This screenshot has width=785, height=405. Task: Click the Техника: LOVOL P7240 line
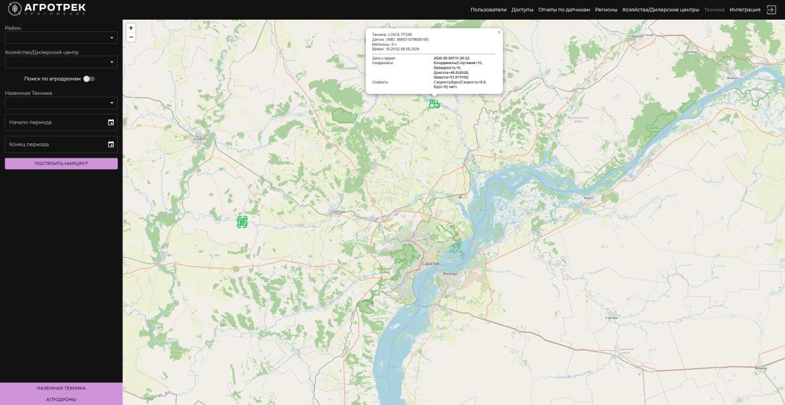coord(392,34)
